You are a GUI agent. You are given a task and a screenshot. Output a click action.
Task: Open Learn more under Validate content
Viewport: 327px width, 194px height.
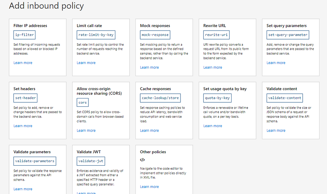point(276,131)
